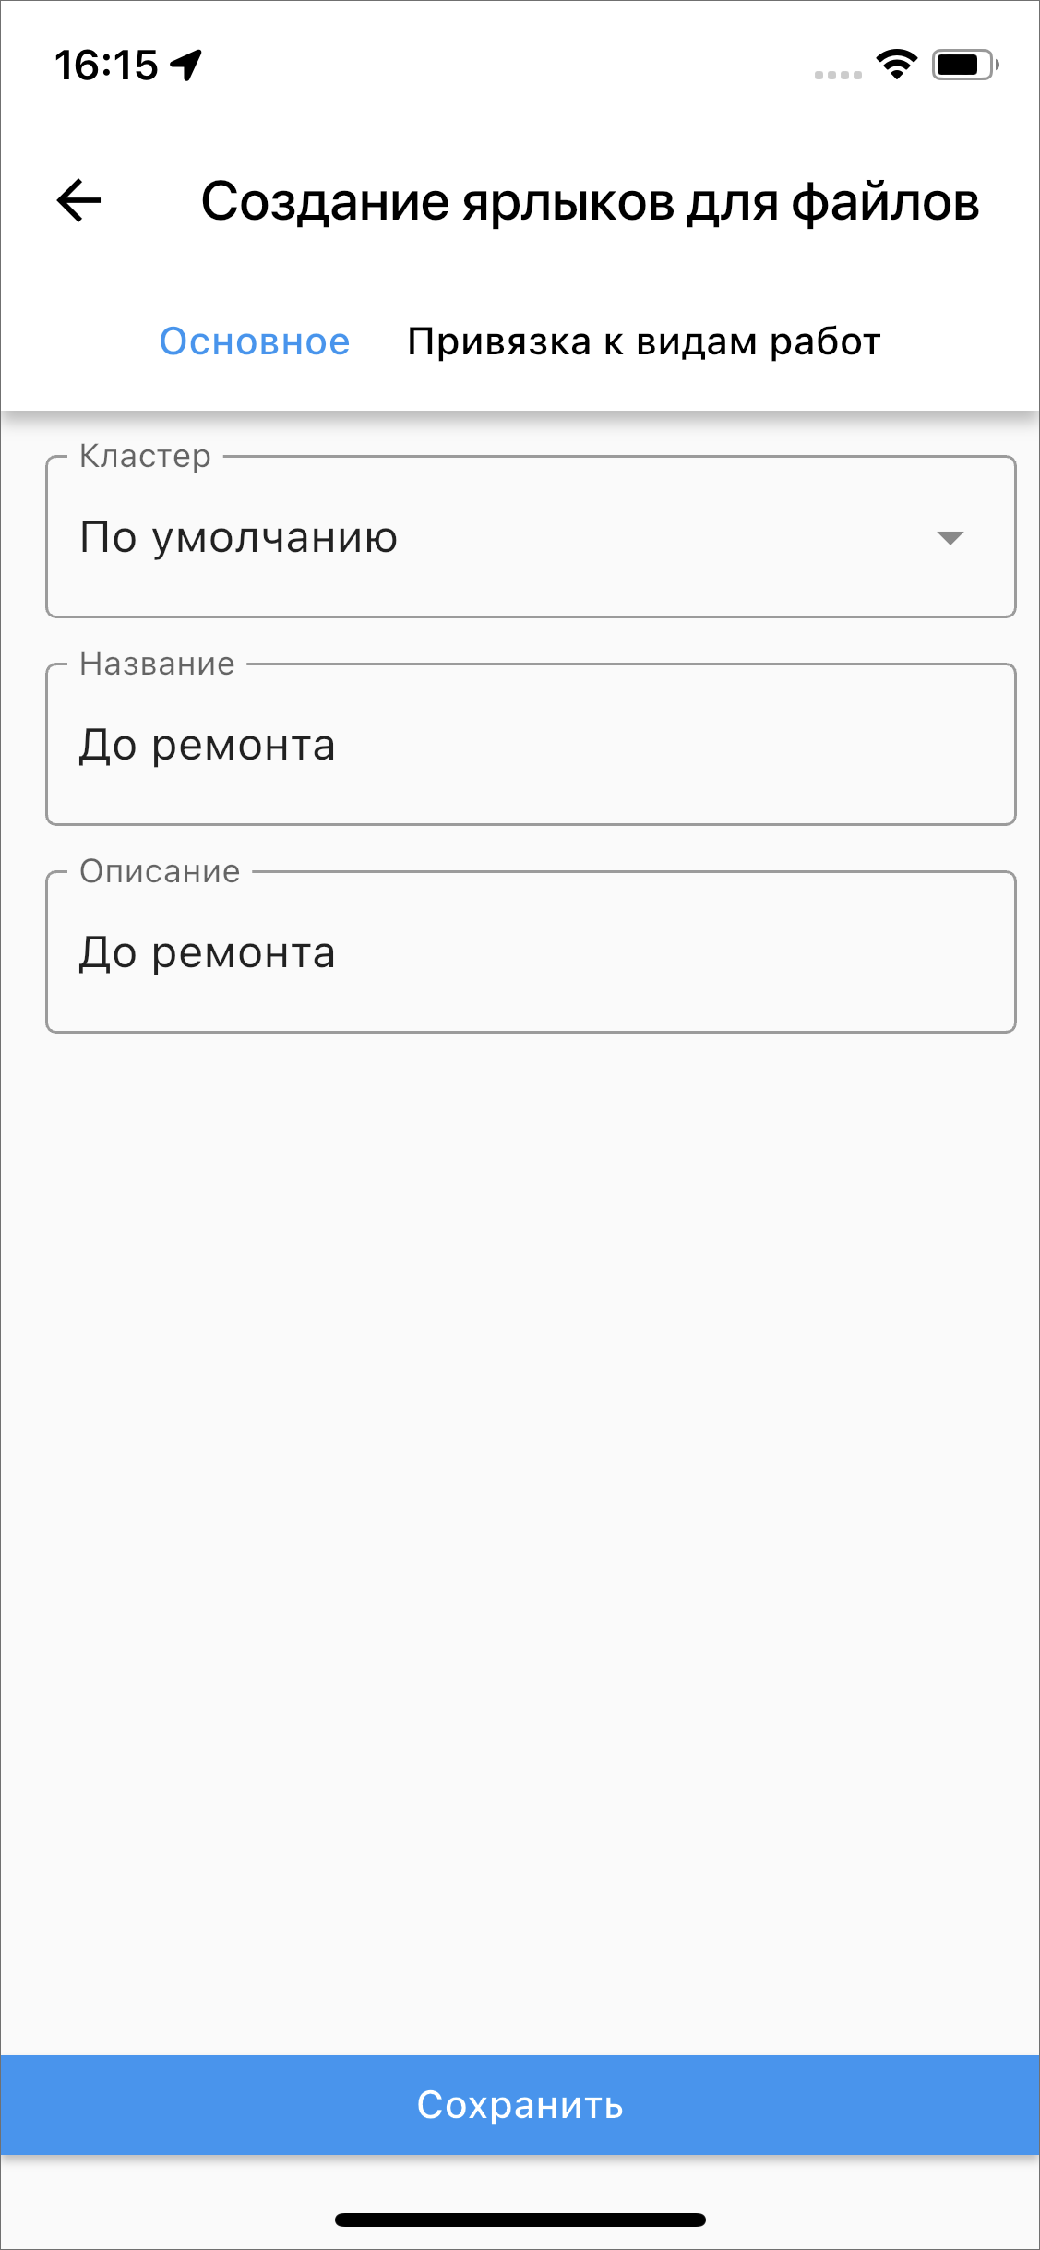Focus the Название input field
The width and height of the screenshot is (1040, 2250).
coord(531,745)
